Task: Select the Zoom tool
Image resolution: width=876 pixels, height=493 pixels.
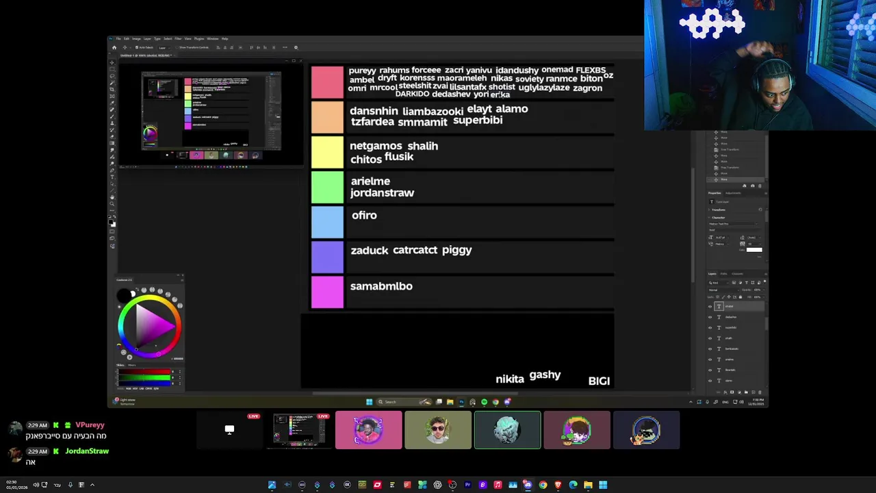Action: (112, 203)
